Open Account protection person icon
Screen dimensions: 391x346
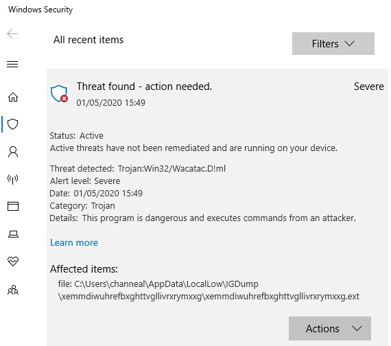click(x=13, y=152)
